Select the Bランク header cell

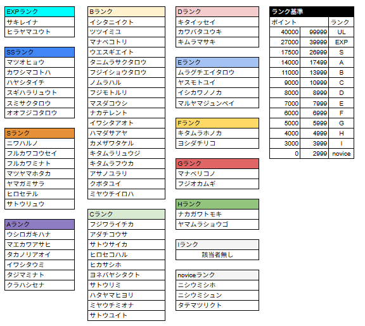tap(126, 11)
